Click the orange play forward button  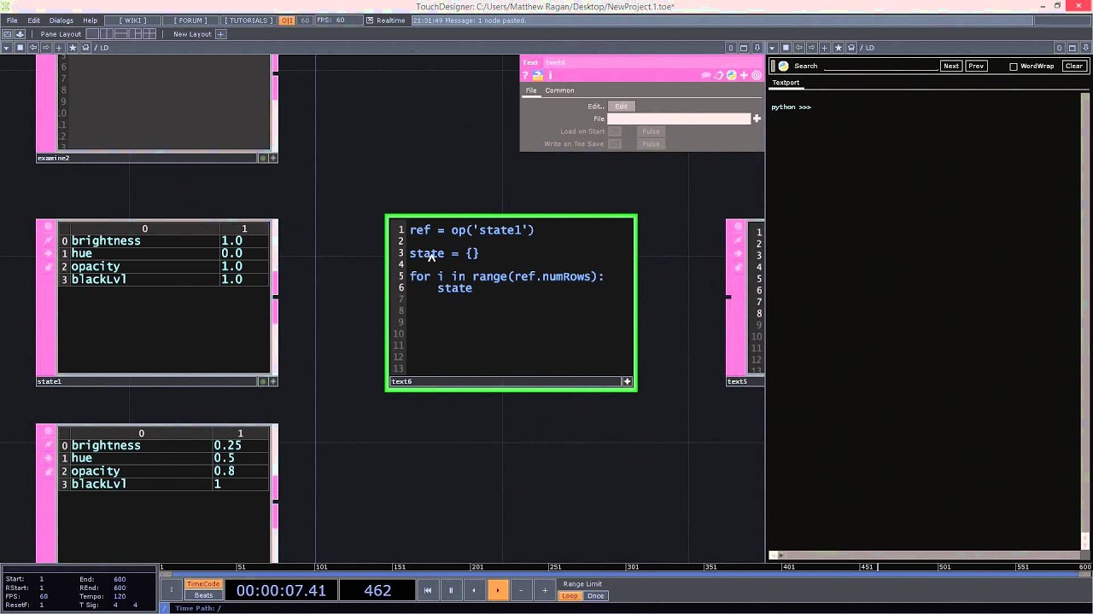(x=497, y=590)
